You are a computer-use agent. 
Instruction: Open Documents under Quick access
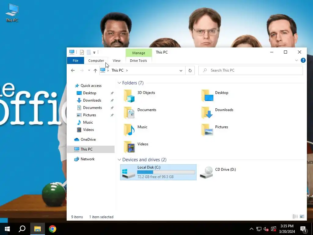92,108
